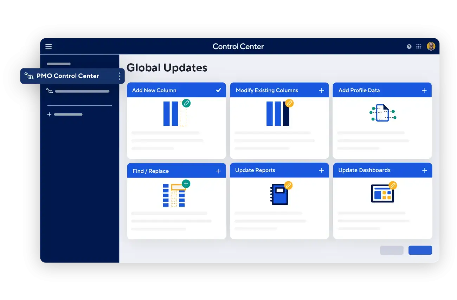This screenshot has height=300, width=457.
Task: Open the apps grid launcher icon
Action: (x=419, y=46)
